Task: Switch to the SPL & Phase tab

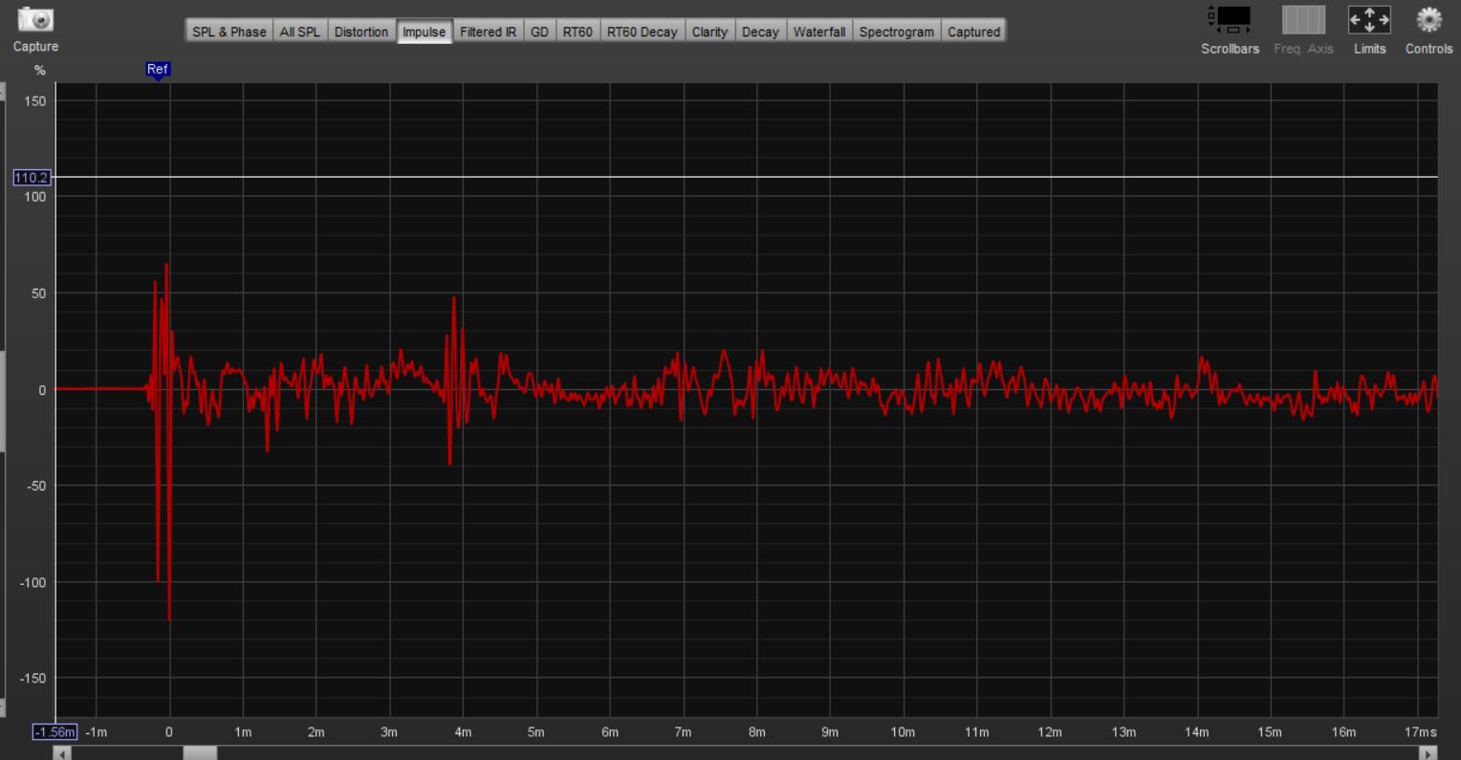Action: point(229,32)
